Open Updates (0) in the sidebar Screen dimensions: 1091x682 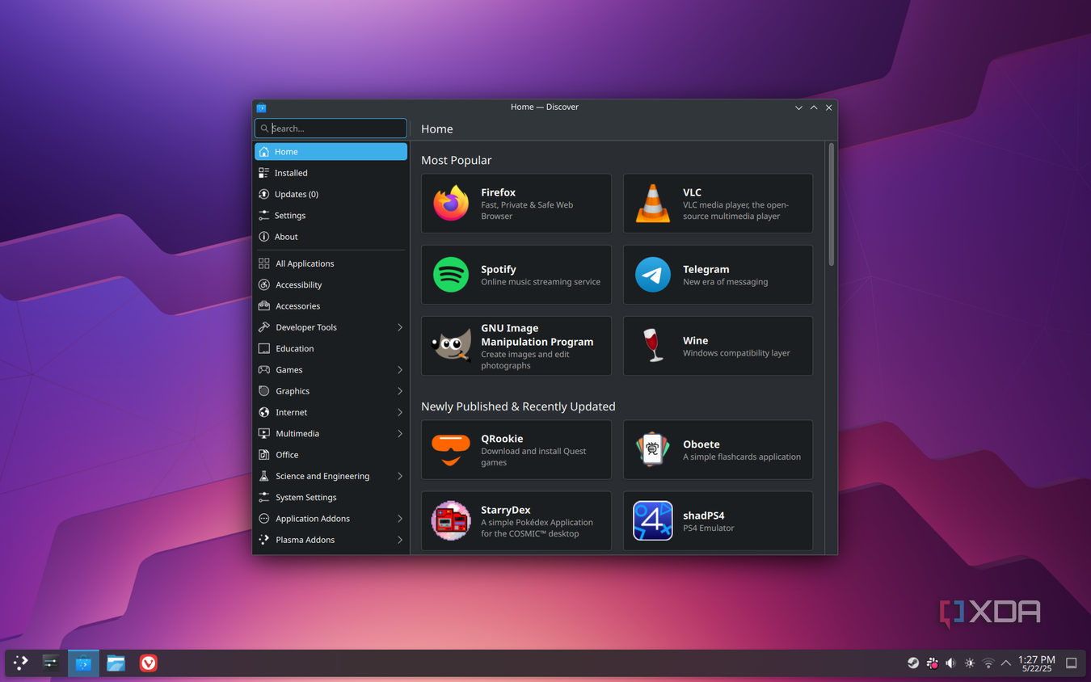pyautogui.click(x=331, y=194)
